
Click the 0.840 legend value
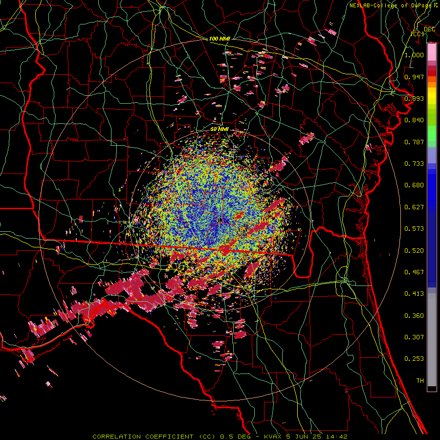tap(414, 120)
